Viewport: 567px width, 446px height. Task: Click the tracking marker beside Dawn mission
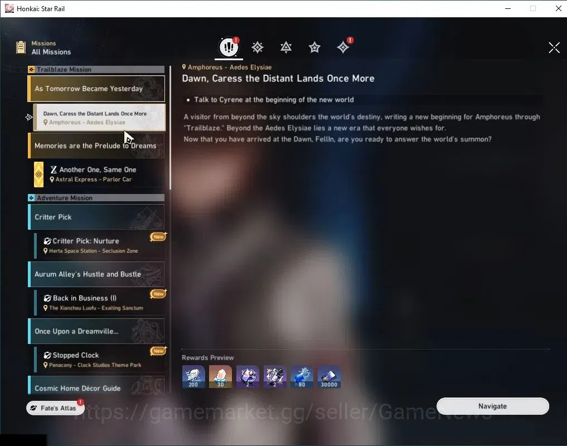tap(29, 117)
